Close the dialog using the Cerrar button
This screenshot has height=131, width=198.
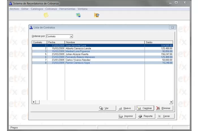point(165,116)
